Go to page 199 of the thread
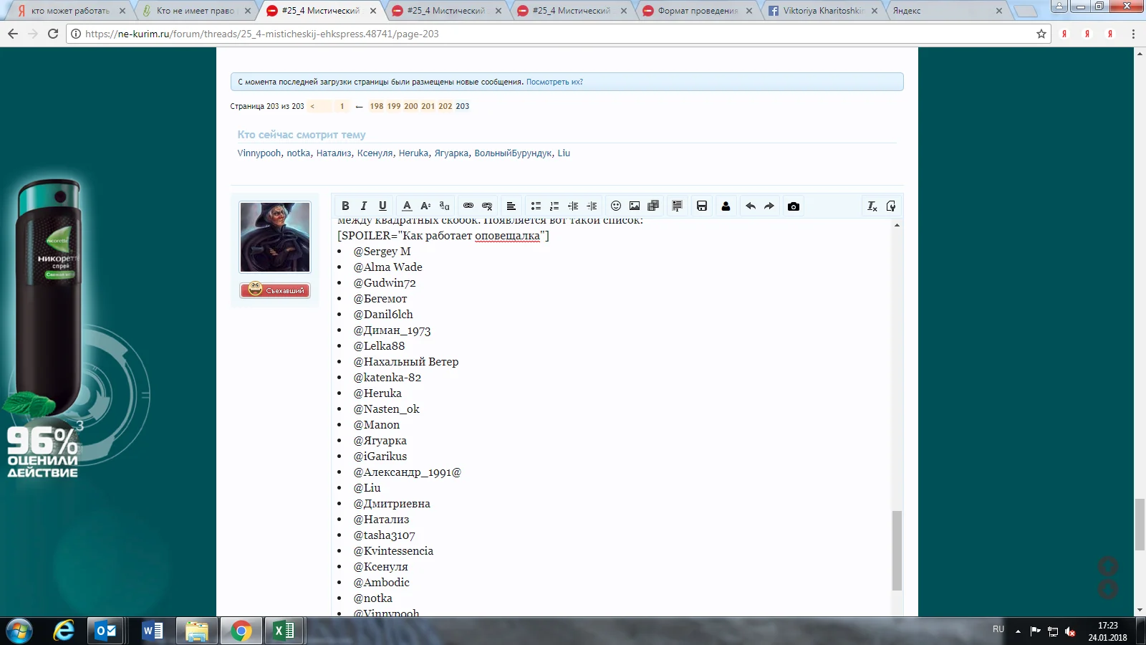The image size is (1146, 645). (394, 106)
